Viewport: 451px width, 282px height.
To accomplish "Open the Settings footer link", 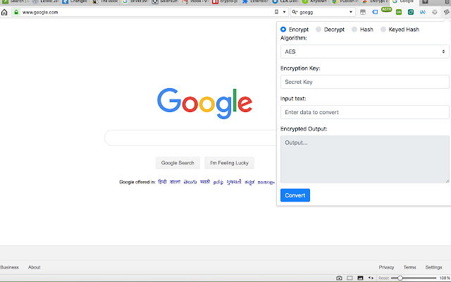I will pyautogui.click(x=433, y=267).
